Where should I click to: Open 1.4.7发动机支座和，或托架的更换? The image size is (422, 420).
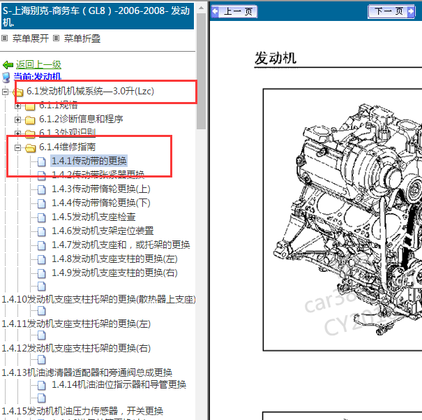(x=121, y=245)
